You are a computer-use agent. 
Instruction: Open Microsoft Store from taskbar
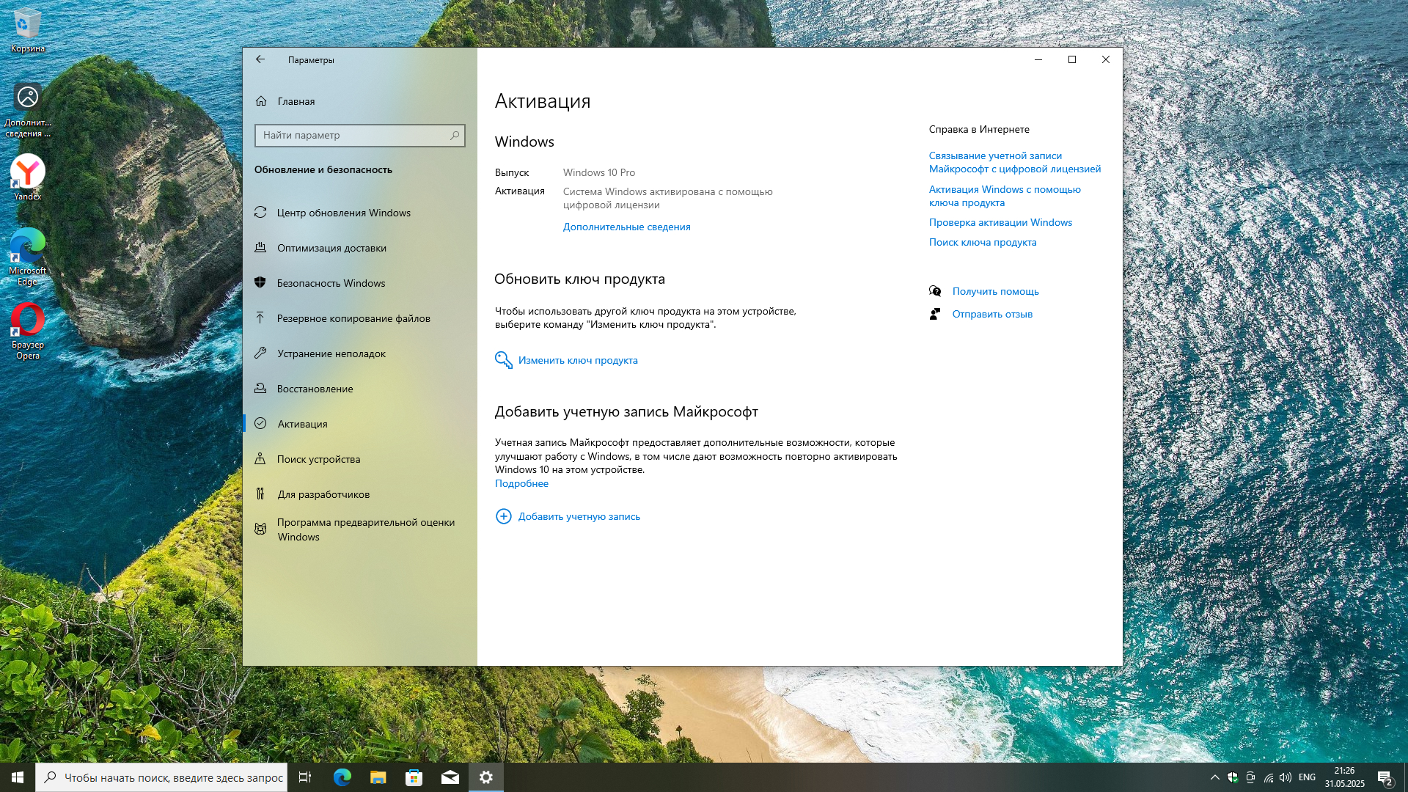point(414,777)
